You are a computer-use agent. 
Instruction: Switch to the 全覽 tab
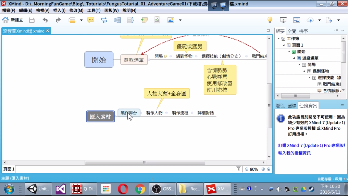[x=292, y=31]
